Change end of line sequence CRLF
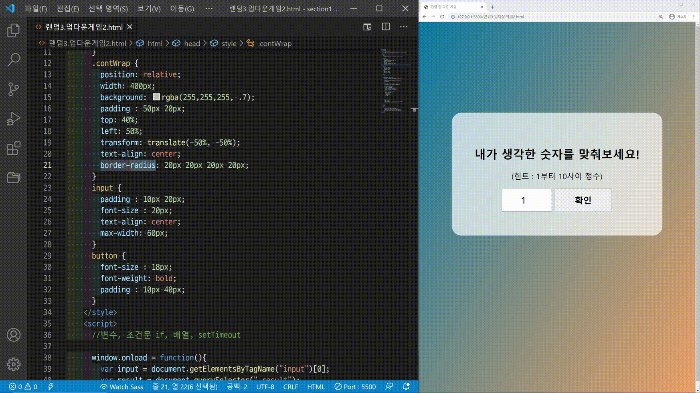 [291, 387]
